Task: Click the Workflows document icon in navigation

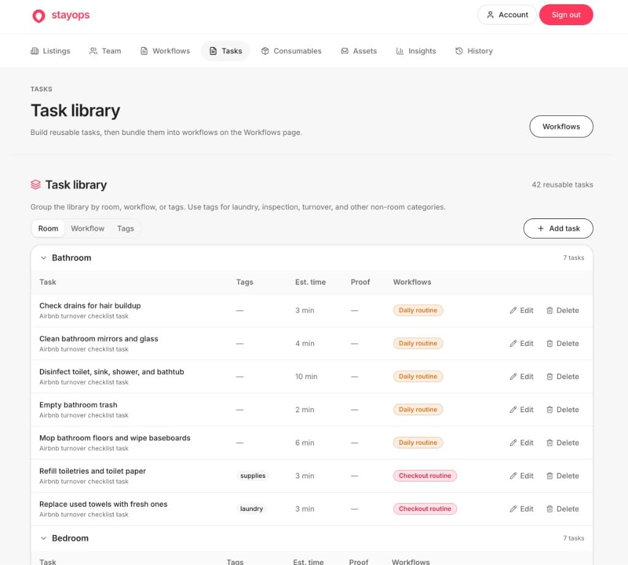Action: (x=144, y=51)
